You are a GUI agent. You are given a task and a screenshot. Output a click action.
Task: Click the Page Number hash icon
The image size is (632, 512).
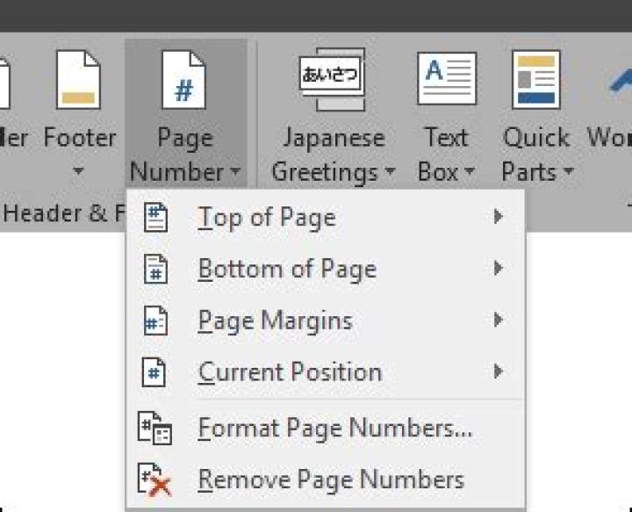point(183,79)
